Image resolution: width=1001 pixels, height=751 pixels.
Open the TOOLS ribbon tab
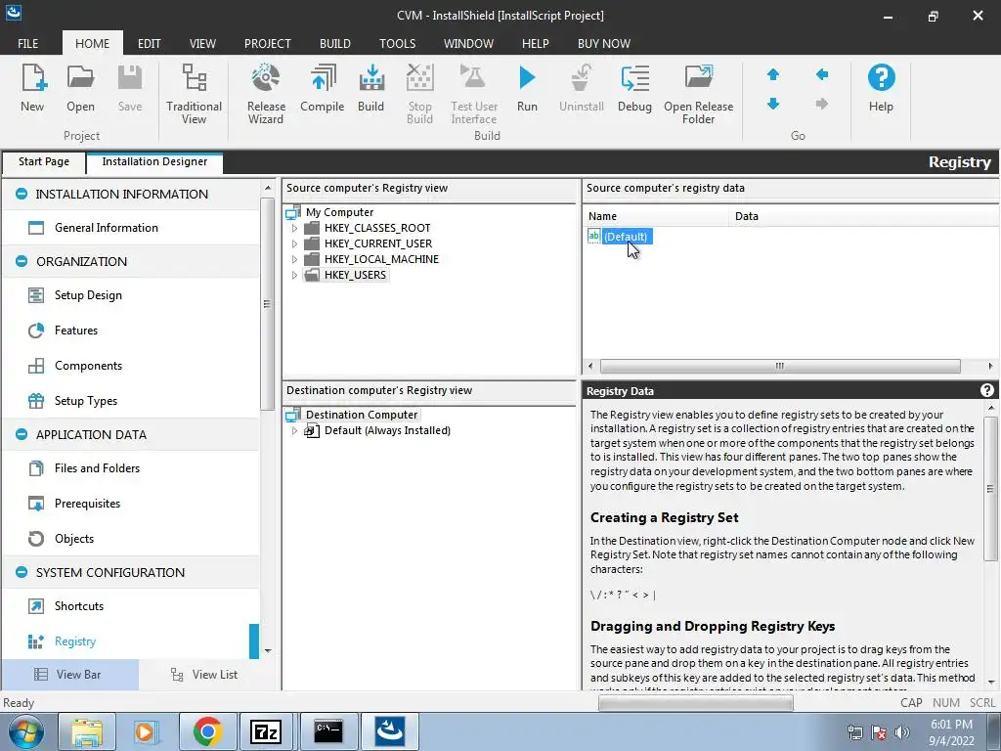point(397,43)
